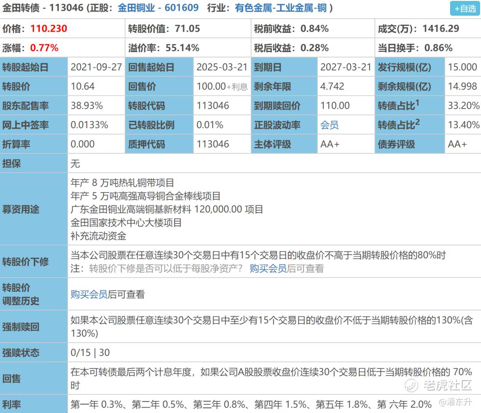This screenshot has height=413, width=481.
Task: Click the 回售价 value 100.00+利息
Action: (222, 86)
